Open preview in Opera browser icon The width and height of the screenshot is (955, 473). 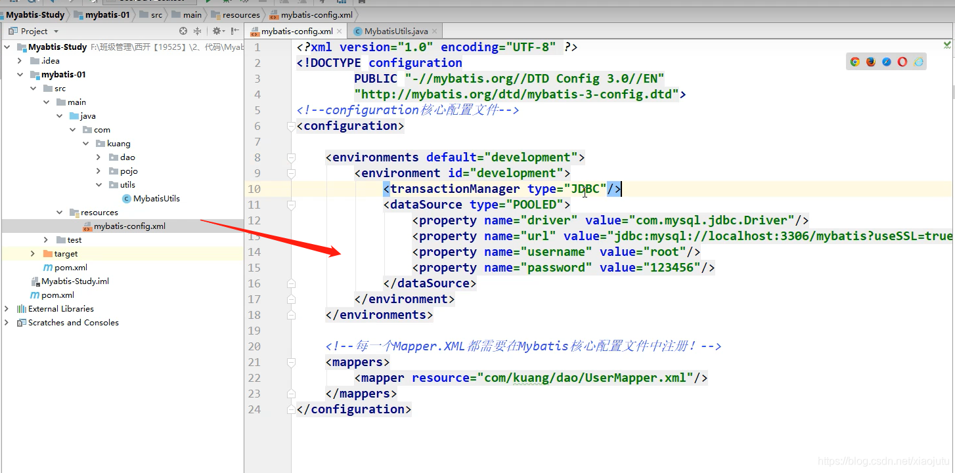click(902, 62)
